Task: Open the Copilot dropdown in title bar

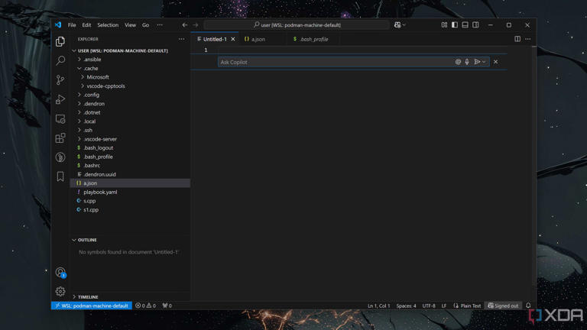Action: click(404, 25)
